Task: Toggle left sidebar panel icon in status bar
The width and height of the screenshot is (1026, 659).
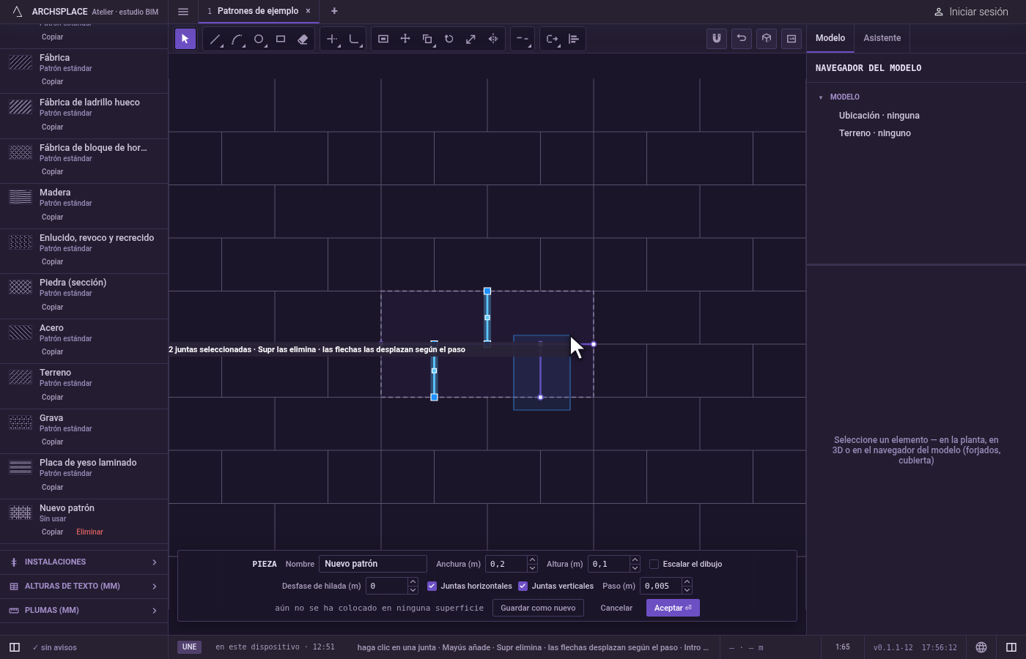Action: click(x=15, y=647)
